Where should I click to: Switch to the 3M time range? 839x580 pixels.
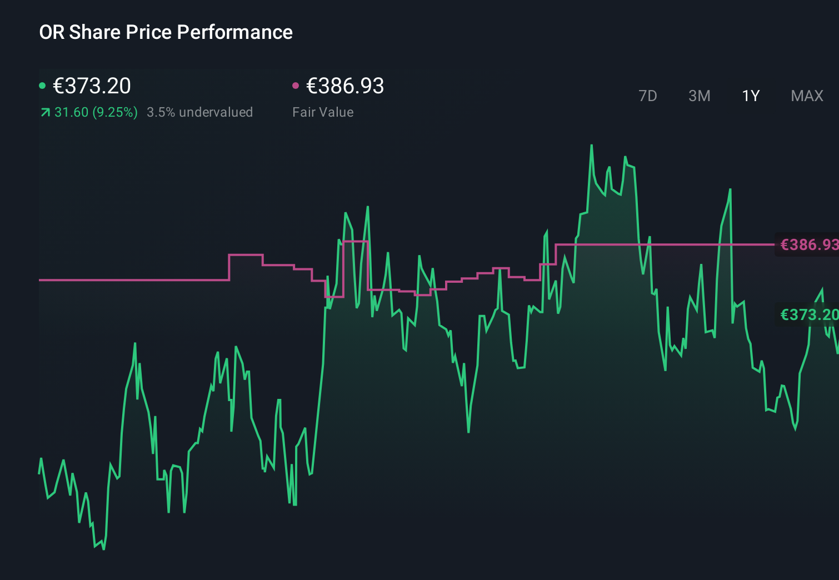699,96
